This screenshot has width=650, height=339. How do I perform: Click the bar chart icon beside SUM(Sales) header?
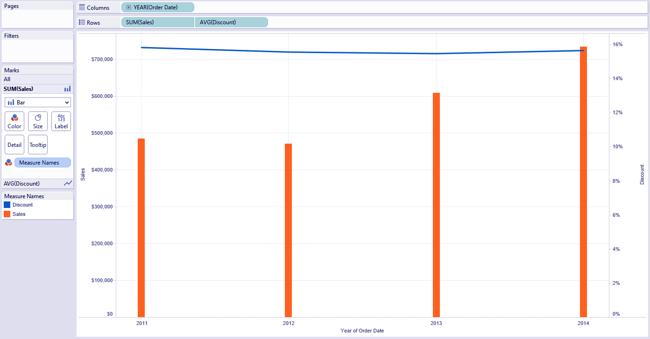pyautogui.click(x=67, y=89)
